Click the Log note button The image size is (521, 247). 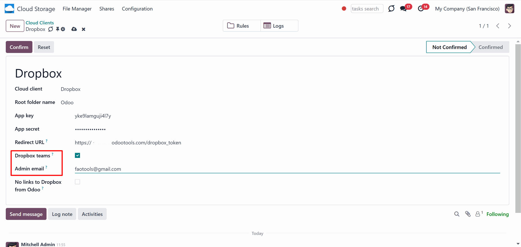[x=62, y=214]
